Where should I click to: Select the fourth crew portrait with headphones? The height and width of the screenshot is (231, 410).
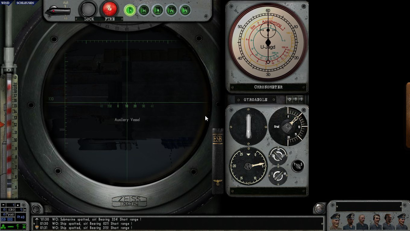click(375, 221)
